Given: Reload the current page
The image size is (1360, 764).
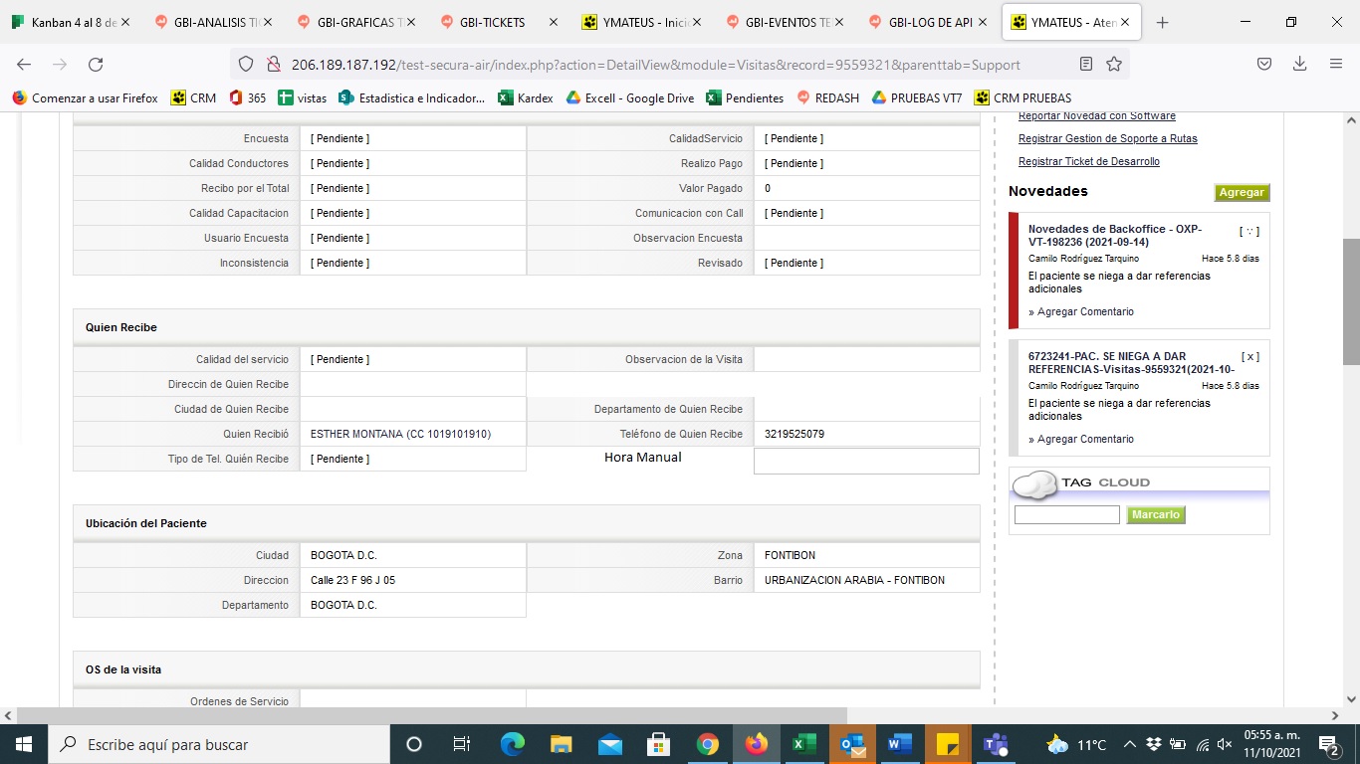Looking at the screenshot, I should (x=96, y=64).
